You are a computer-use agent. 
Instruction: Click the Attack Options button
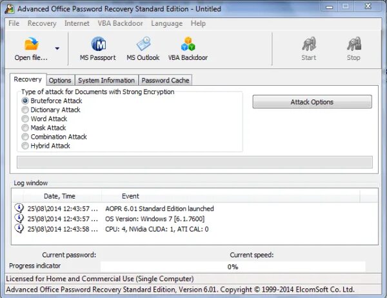click(x=312, y=102)
